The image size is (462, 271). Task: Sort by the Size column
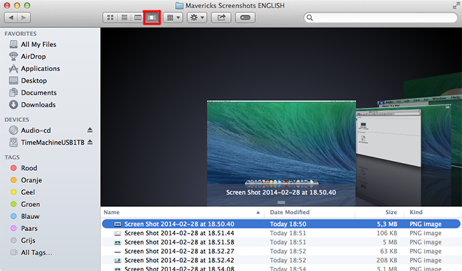[391, 212]
